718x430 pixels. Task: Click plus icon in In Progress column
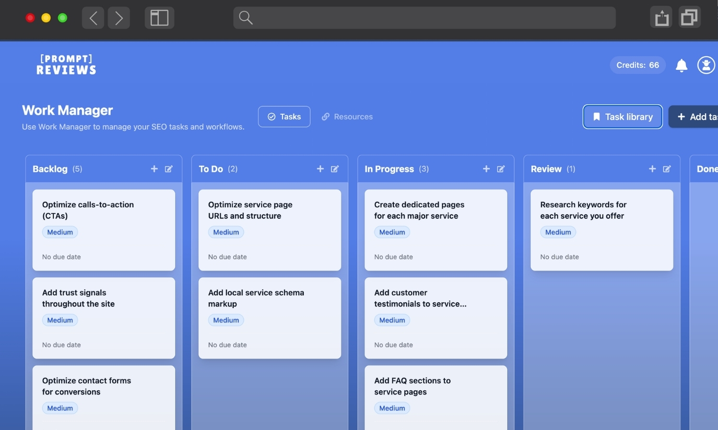pyautogui.click(x=486, y=169)
